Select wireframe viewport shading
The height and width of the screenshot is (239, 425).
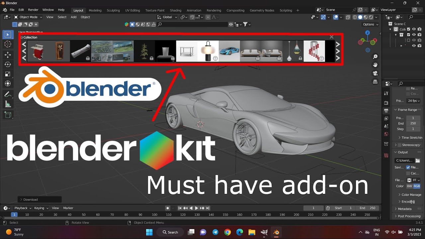coord(355,17)
